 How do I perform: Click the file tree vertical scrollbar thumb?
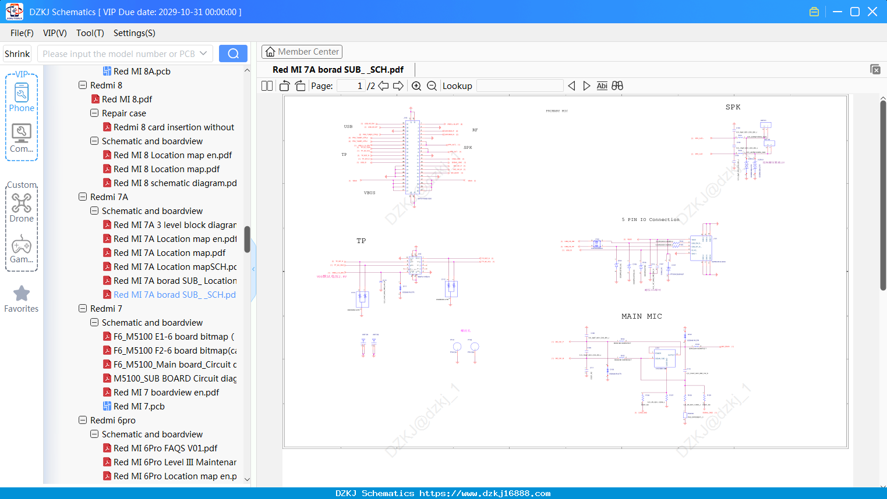(x=247, y=239)
